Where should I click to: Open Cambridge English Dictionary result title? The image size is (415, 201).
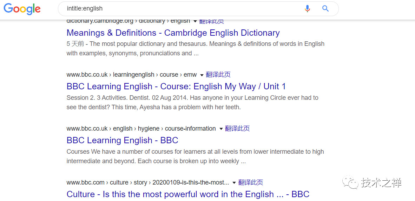(173, 33)
